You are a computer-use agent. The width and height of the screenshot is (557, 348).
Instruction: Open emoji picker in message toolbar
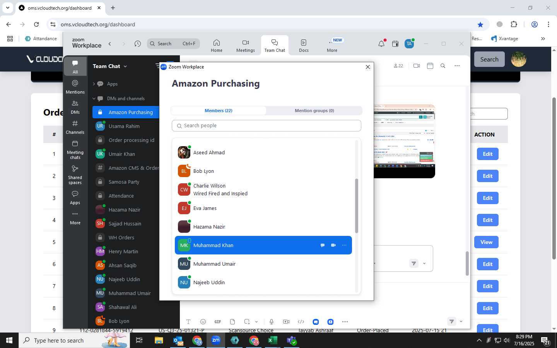(x=203, y=322)
